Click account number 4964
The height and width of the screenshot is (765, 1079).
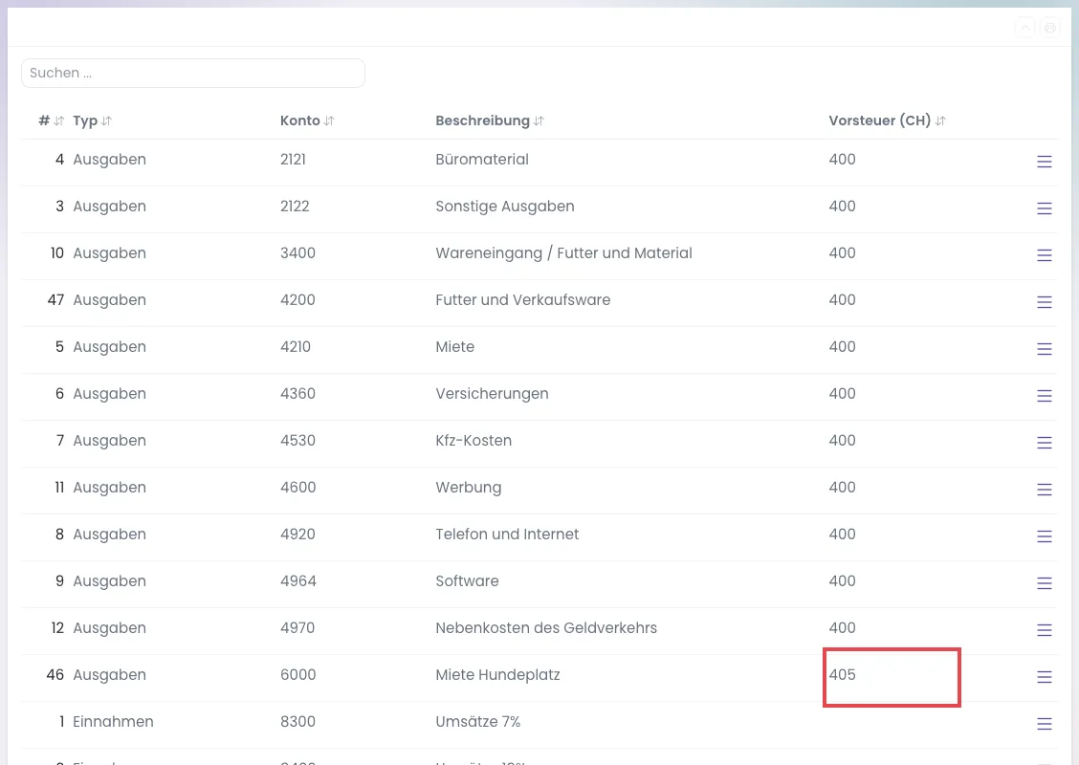(x=297, y=580)
